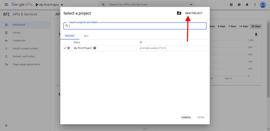This screenshot has width=270, height=131.
Task: Click NEW PROJECT in the dialog
Action: tap(194, 13)
